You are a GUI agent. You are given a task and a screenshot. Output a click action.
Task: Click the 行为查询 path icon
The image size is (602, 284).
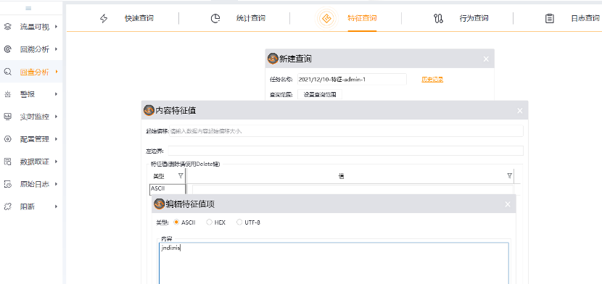(x=439, y=18)
